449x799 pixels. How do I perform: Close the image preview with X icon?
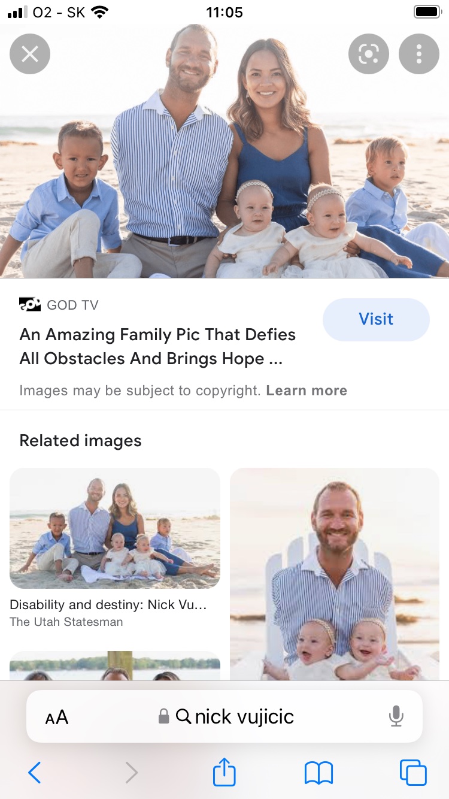30,55
